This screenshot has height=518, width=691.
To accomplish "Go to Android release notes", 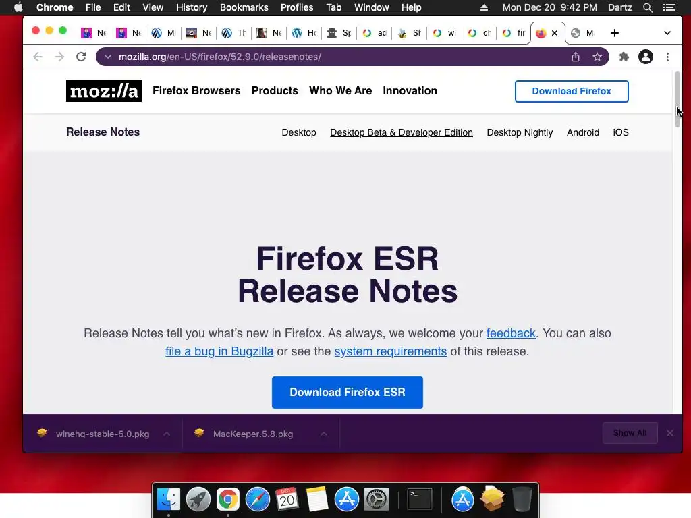I will point(582,133).
